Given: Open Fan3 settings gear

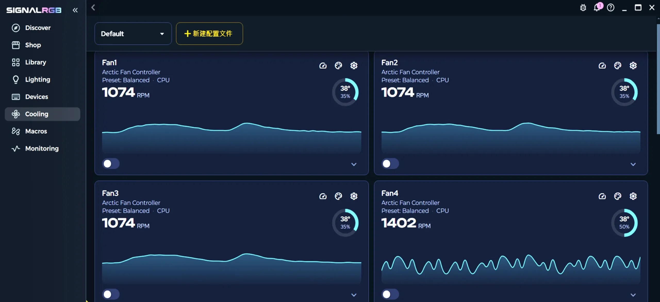Looking at the screenshot, I should tap(354, 196).
